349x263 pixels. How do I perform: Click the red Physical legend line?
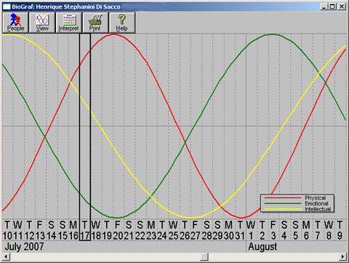coord(283,198)
